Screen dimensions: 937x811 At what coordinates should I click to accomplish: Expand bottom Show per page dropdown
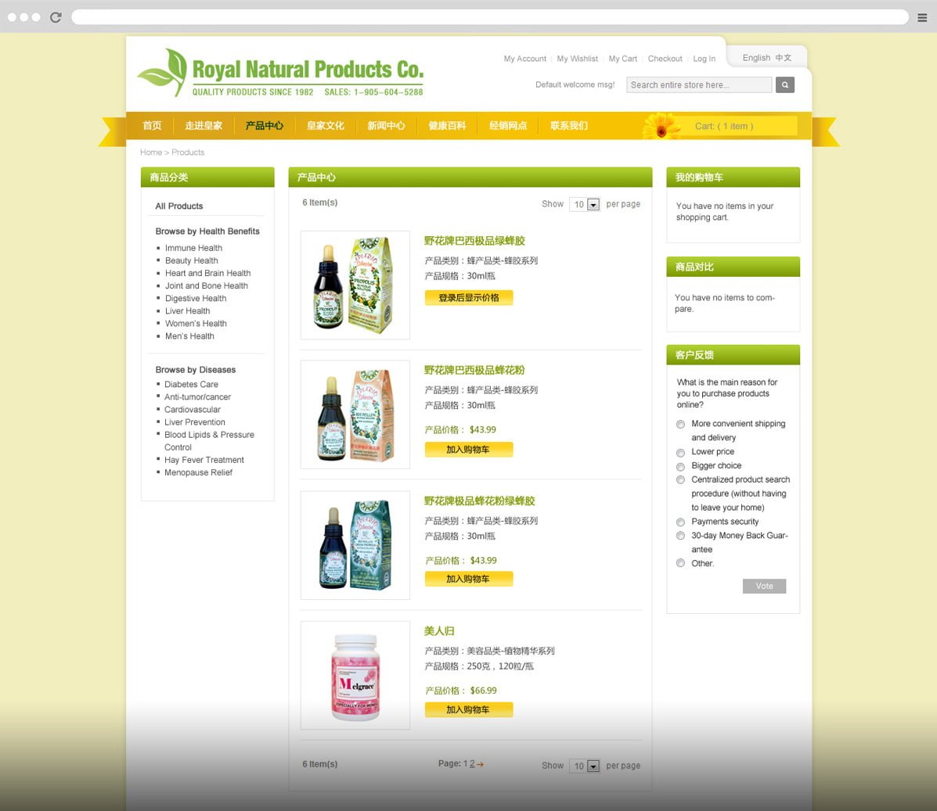pos(585,766)
